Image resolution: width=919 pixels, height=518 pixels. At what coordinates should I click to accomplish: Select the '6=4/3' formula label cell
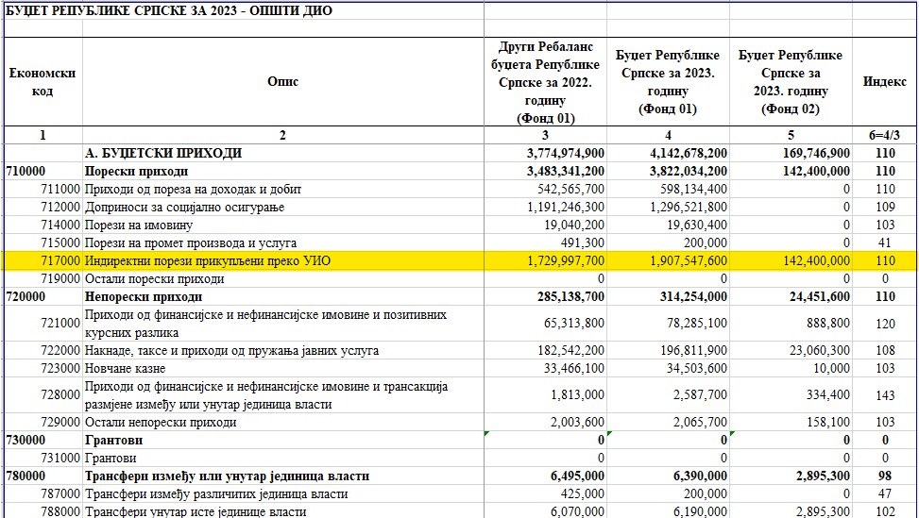[x=884, y=135]
